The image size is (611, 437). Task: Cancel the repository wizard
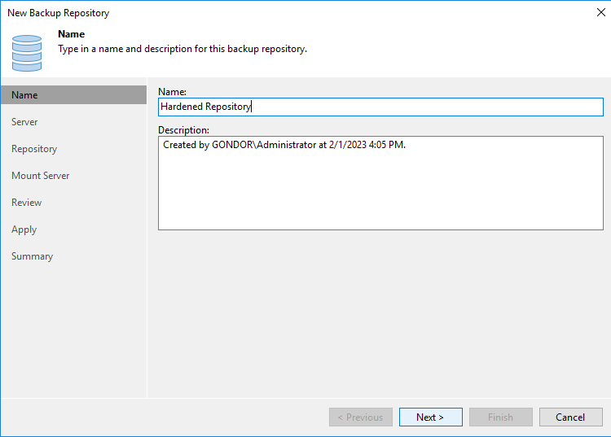pos(571,417)
